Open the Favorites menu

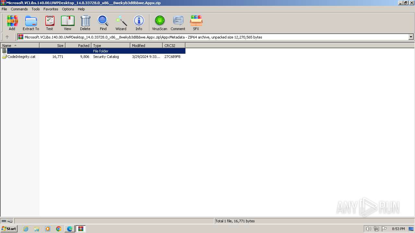[x=51, y=9]
